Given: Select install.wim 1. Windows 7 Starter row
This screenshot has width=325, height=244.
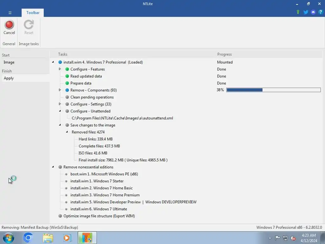Looking at the screenshot, I should (x=97, y=181).
